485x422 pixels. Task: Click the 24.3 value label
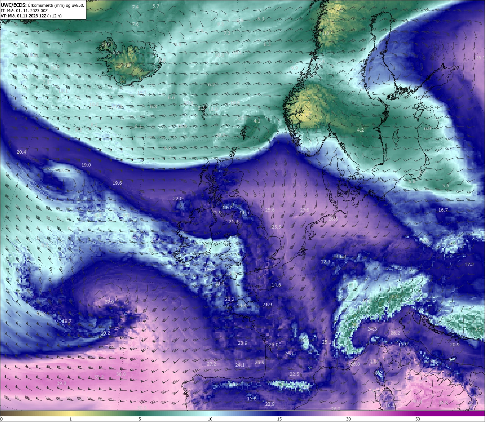372,329
